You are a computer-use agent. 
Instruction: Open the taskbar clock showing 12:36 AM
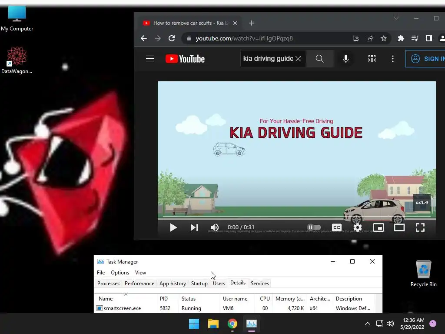pos(412,324)
